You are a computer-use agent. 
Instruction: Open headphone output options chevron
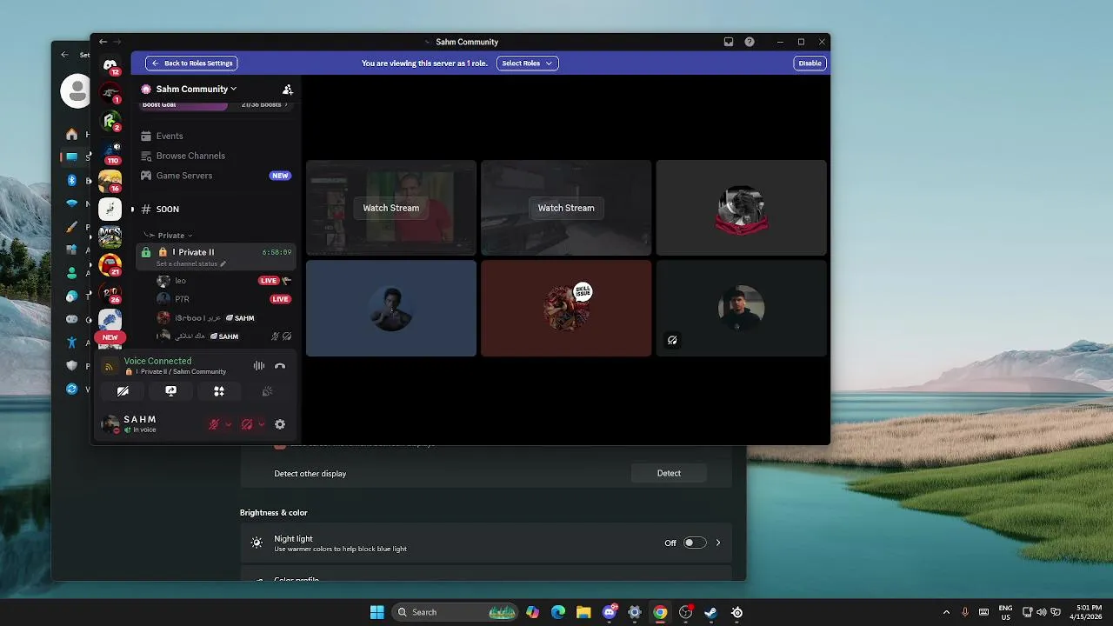[261, 424]
